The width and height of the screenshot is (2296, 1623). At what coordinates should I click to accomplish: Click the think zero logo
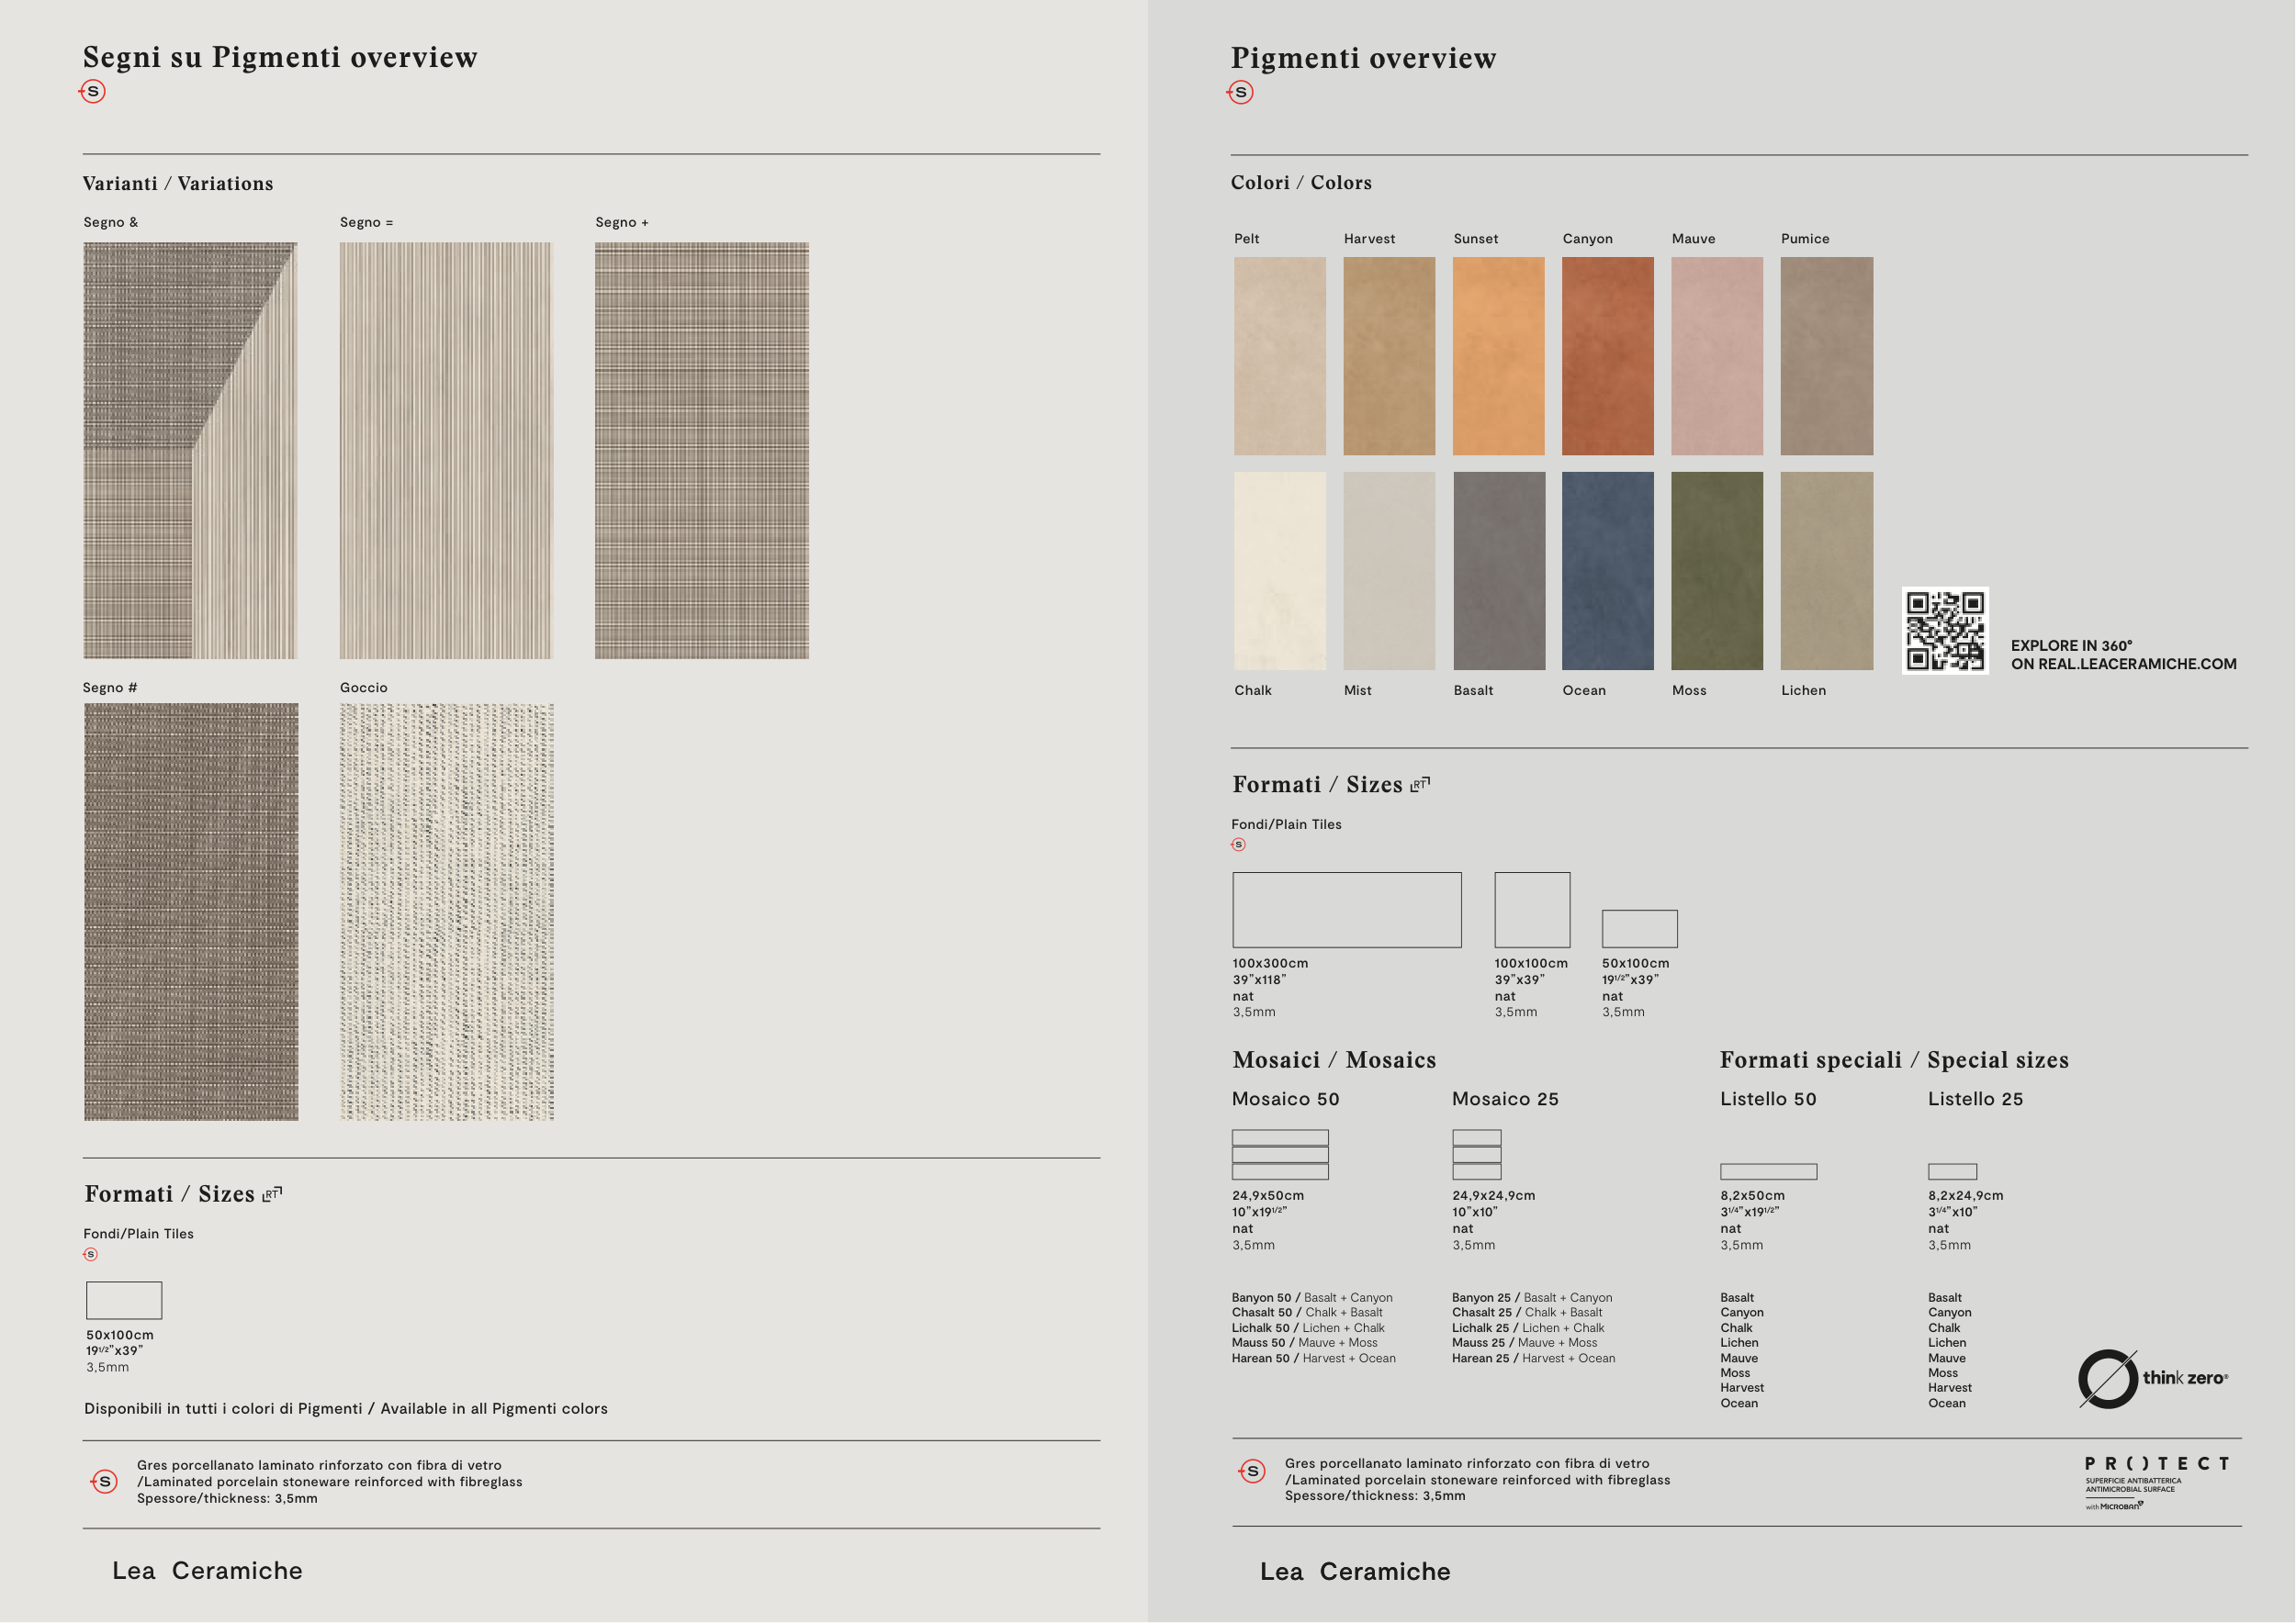2153,1379
